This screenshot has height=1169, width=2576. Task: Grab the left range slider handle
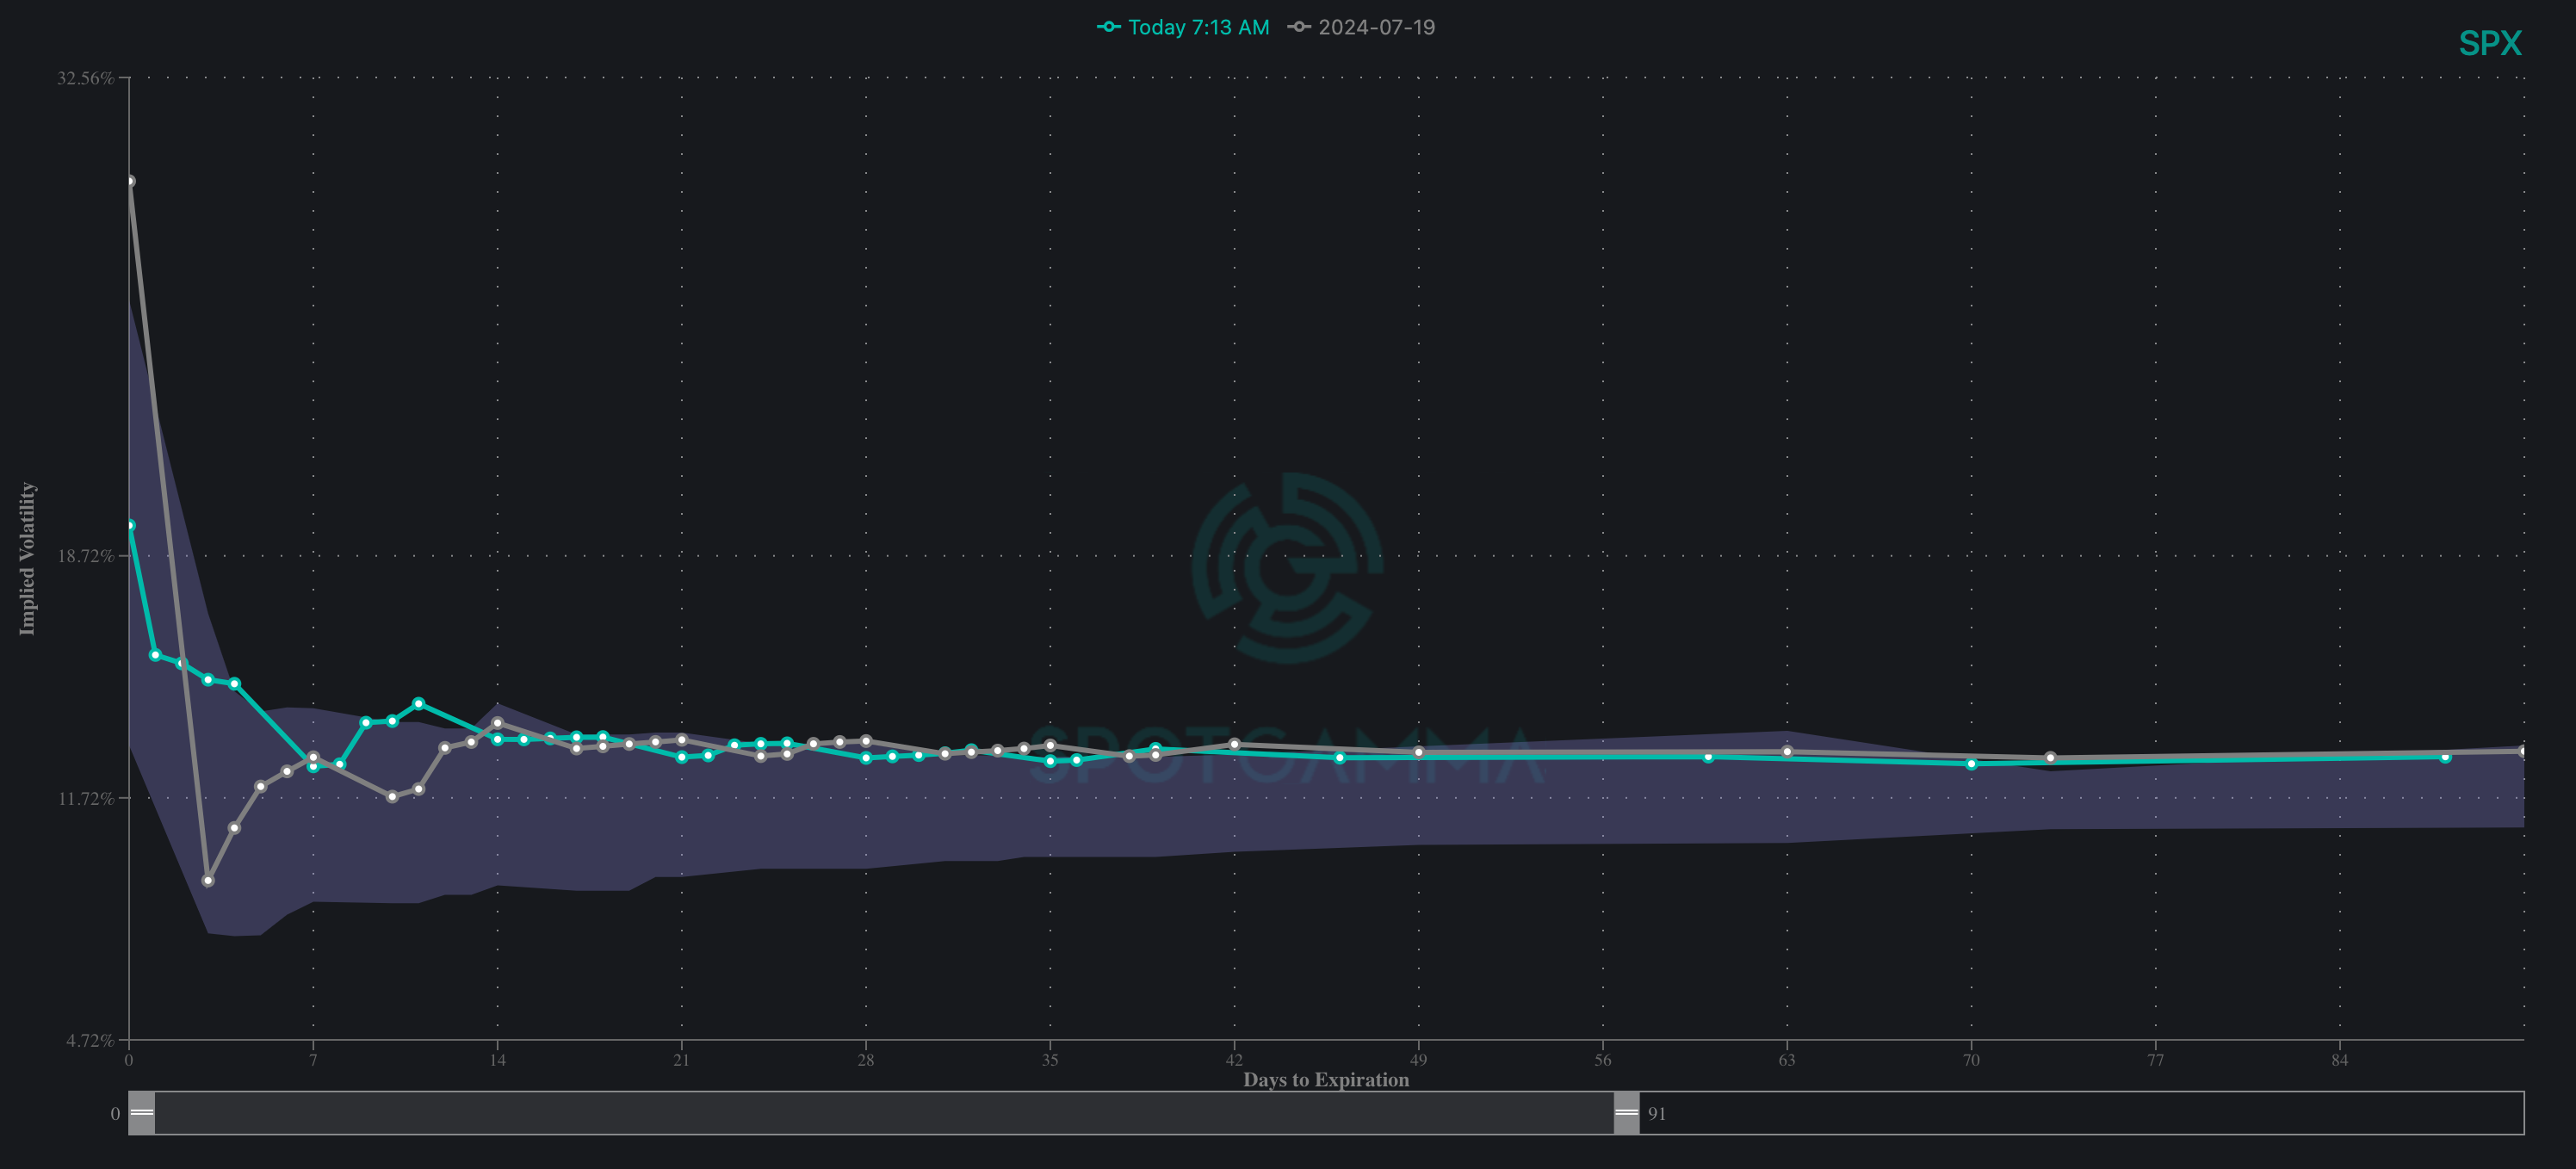pos(142,1113)
